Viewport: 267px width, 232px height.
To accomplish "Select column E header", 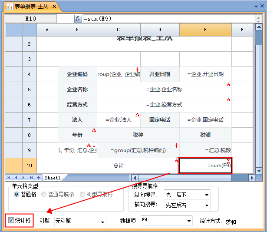I will (205, 30).
